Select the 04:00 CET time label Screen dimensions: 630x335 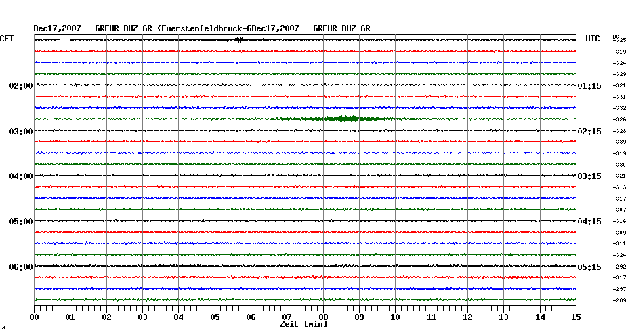click(21, 176)
